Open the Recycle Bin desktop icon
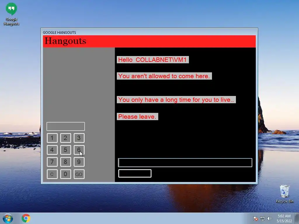This screenshot has width=299, height=224. [x=284, y=194]
